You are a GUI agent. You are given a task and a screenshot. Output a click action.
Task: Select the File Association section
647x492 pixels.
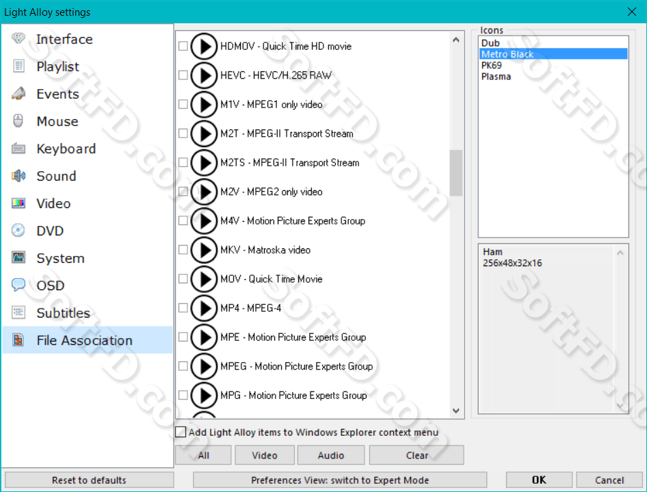(x=88, y=340)
